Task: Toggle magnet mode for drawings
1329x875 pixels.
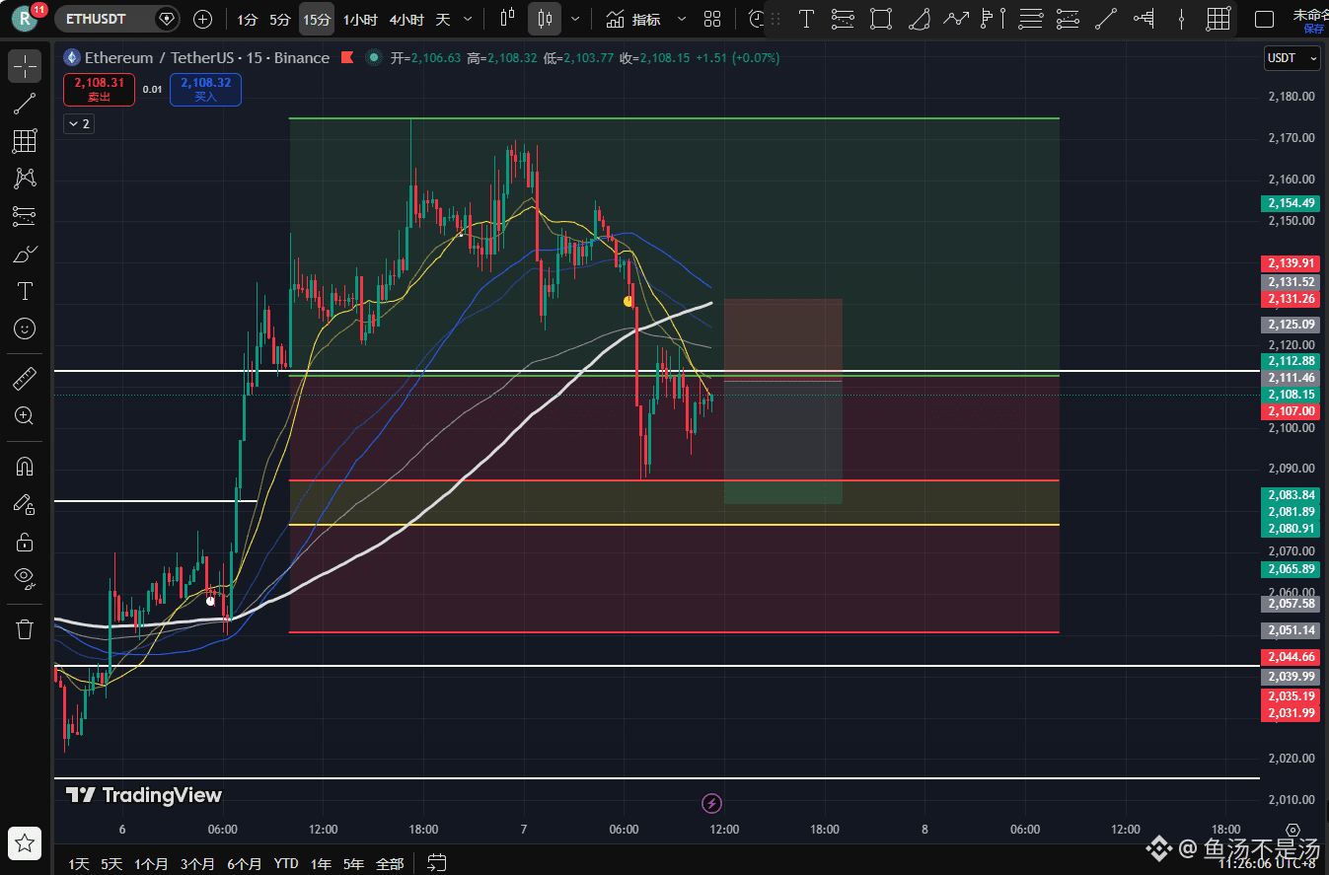Action: 25,466
